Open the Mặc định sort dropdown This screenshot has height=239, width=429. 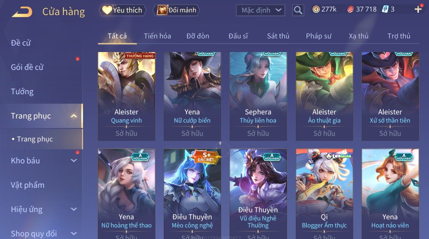260,10
